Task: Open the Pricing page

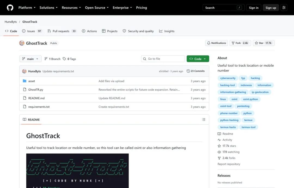Action: click(141, 8)
